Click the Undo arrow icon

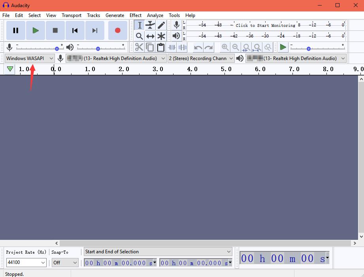click(198, 47)
